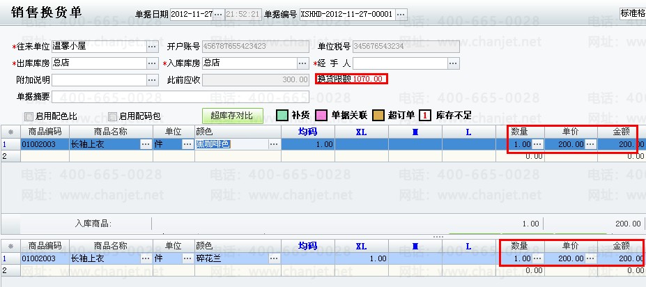Open product lookup in top grid 商品名称 cell

(145, 144)
